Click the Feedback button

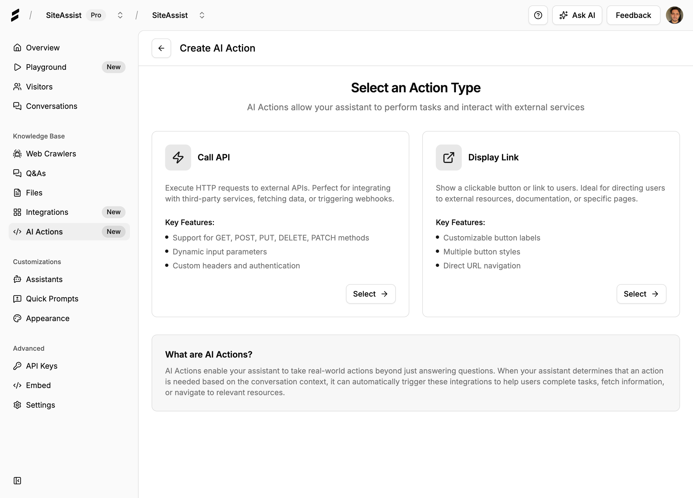click(x=633, y=15)
